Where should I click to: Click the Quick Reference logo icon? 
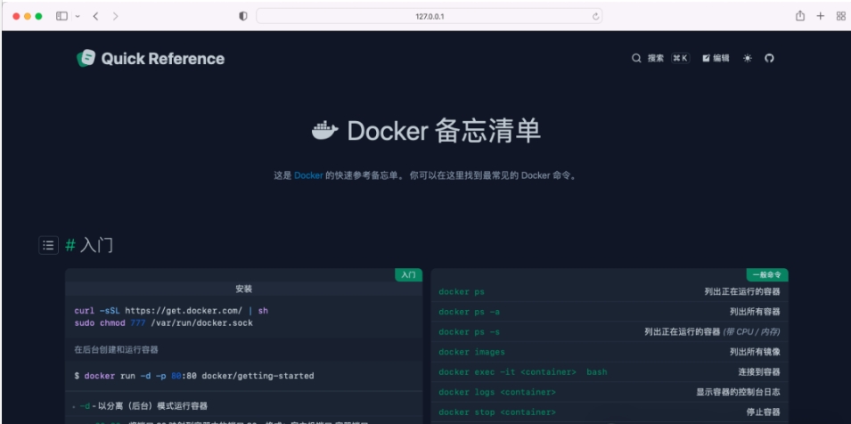(x=86, y=58)
